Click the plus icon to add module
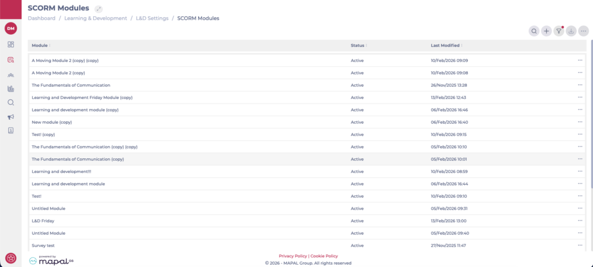Viewport: 593px width, 267px height. pyautogui.click(x=546, y=31)
